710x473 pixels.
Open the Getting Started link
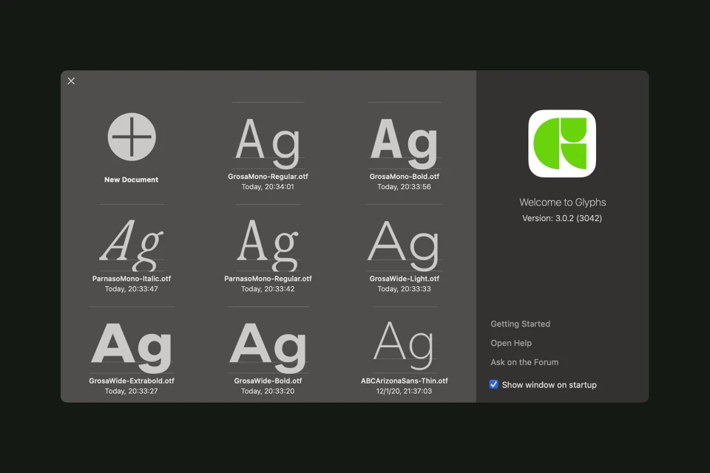click(520, 324)
